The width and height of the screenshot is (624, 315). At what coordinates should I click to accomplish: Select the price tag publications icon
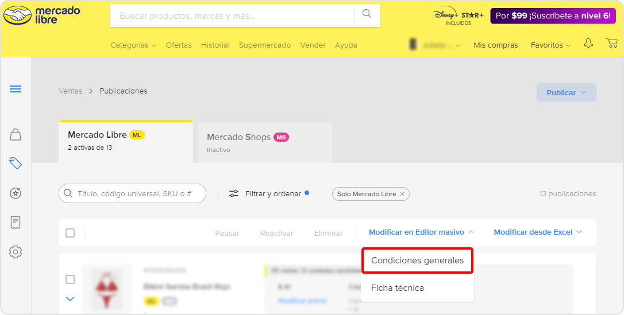click(16, 164)
